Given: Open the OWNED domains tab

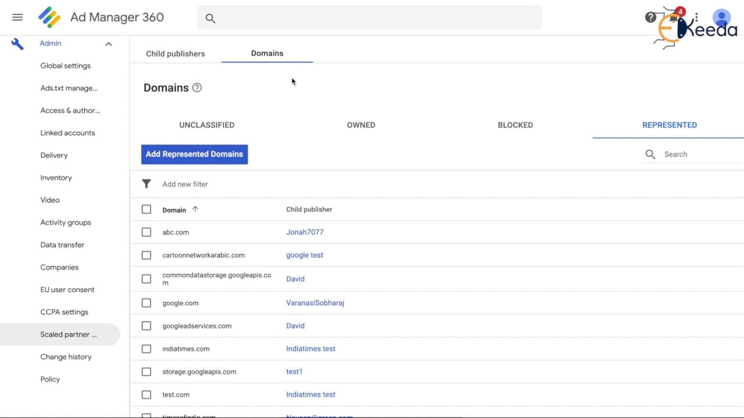Looking at the screenshot, I should coord(361,125).
